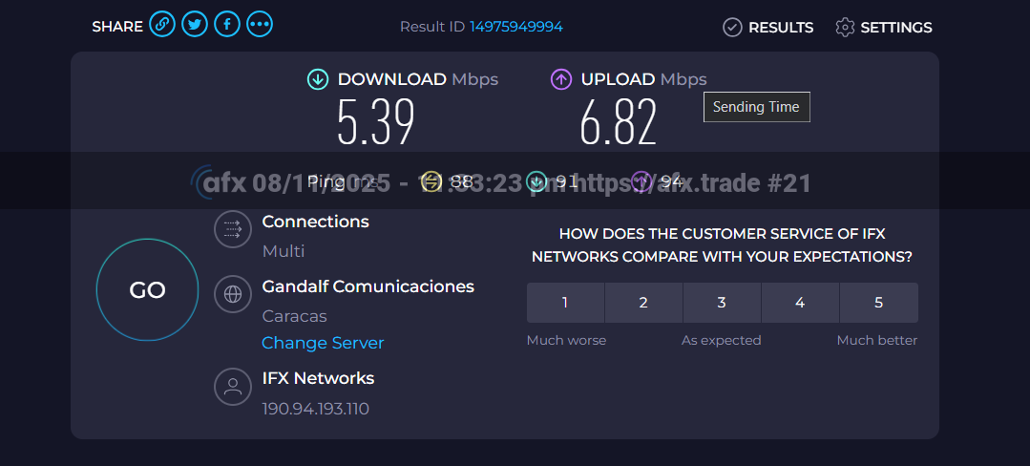Click the download arrow icon
Screen dimensions: 1030x466
point(318,79)
